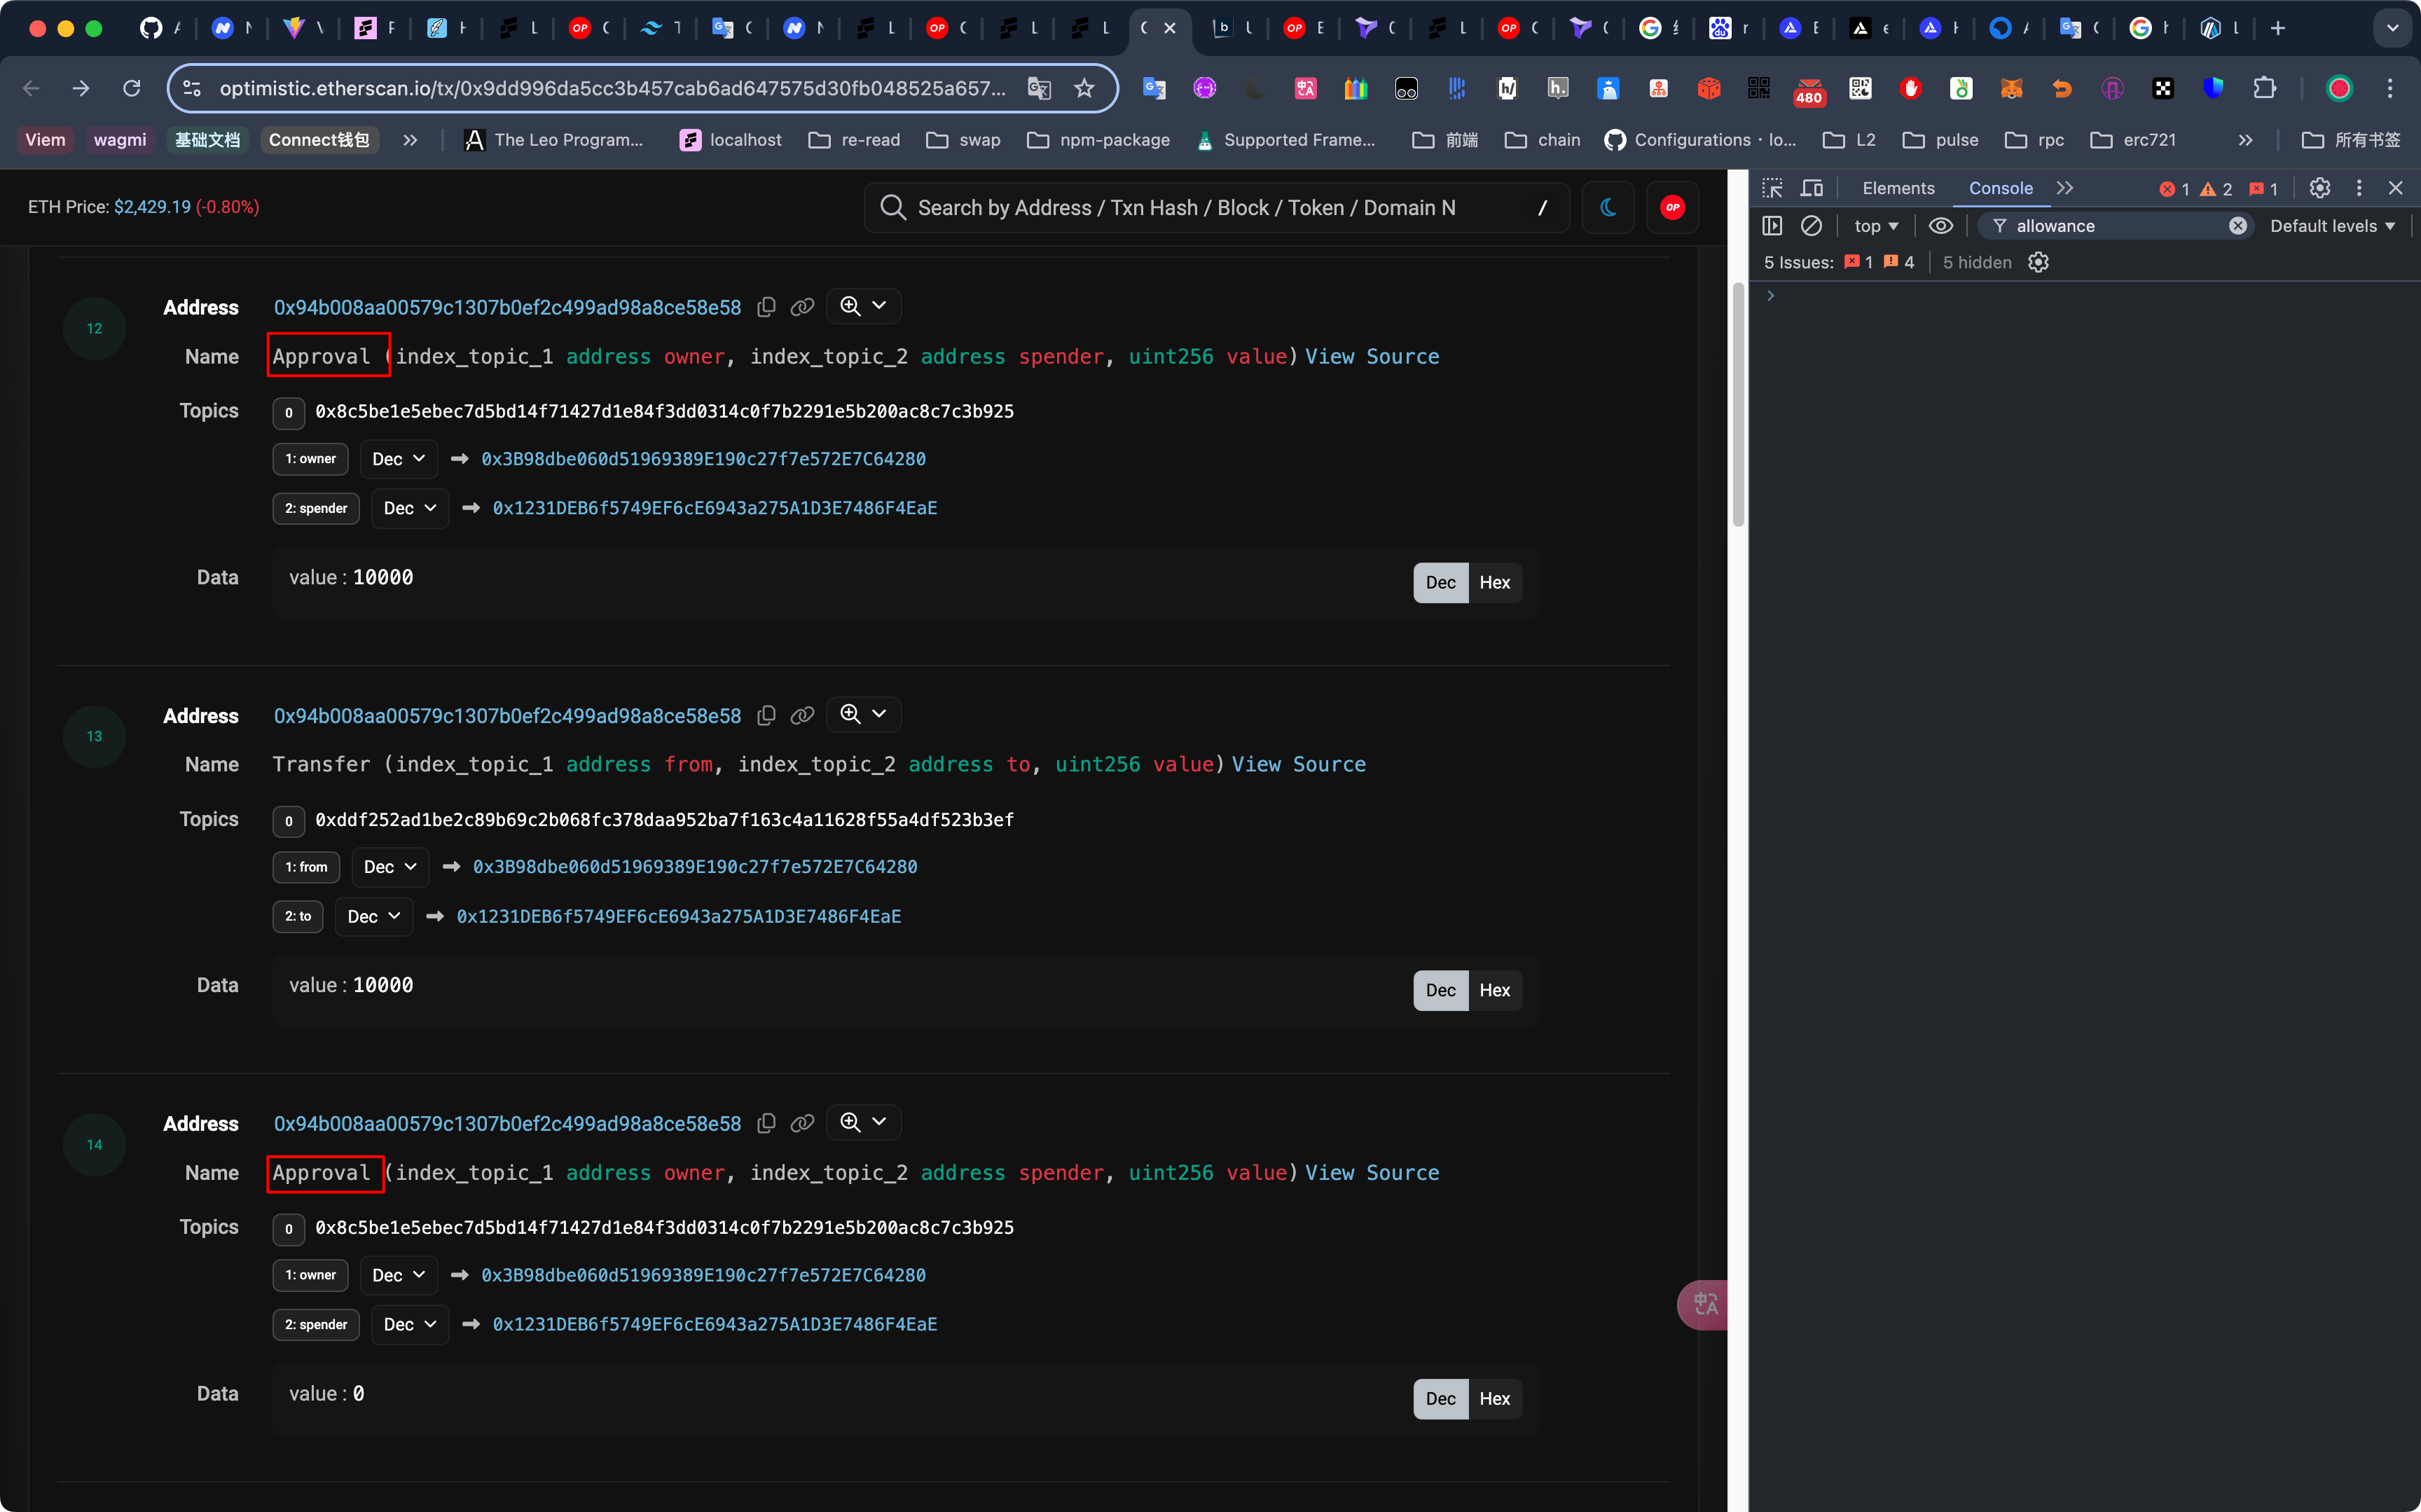Switch log 13 data value to Hex
The image size is (2421, 1512).
pyautogui.click(x=1494, y=990)
